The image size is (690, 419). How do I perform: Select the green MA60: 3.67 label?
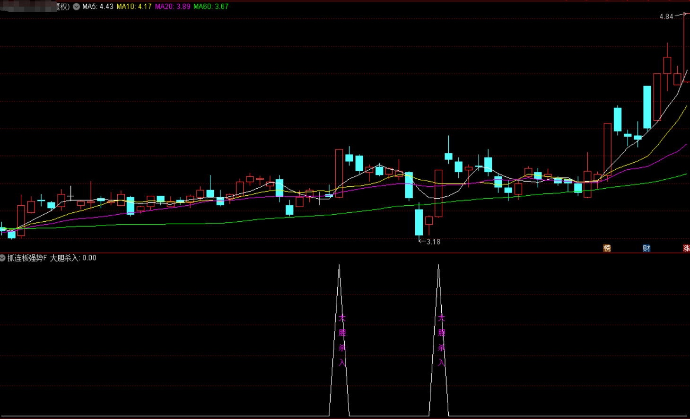point(211,7)
